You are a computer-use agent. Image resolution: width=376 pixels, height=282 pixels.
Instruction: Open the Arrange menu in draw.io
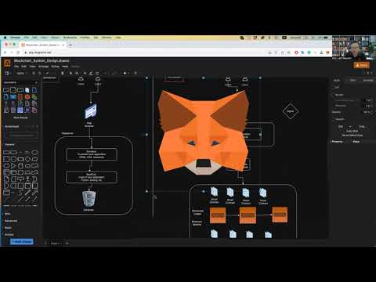[44, 67]
